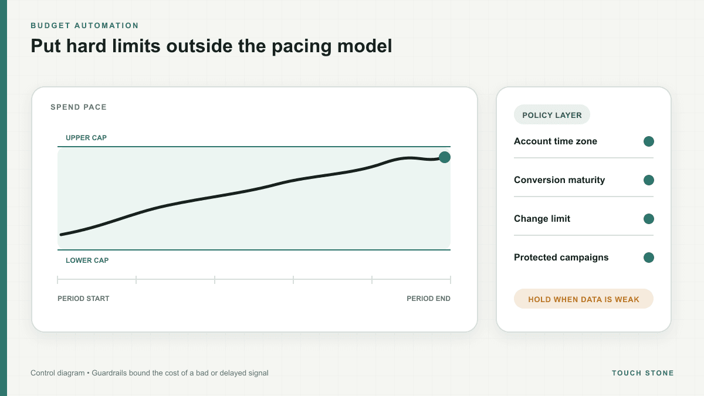Click the TOUCH STONE footer brand text
The width and height of the screenshot is (704, 396).
point(643,373)
